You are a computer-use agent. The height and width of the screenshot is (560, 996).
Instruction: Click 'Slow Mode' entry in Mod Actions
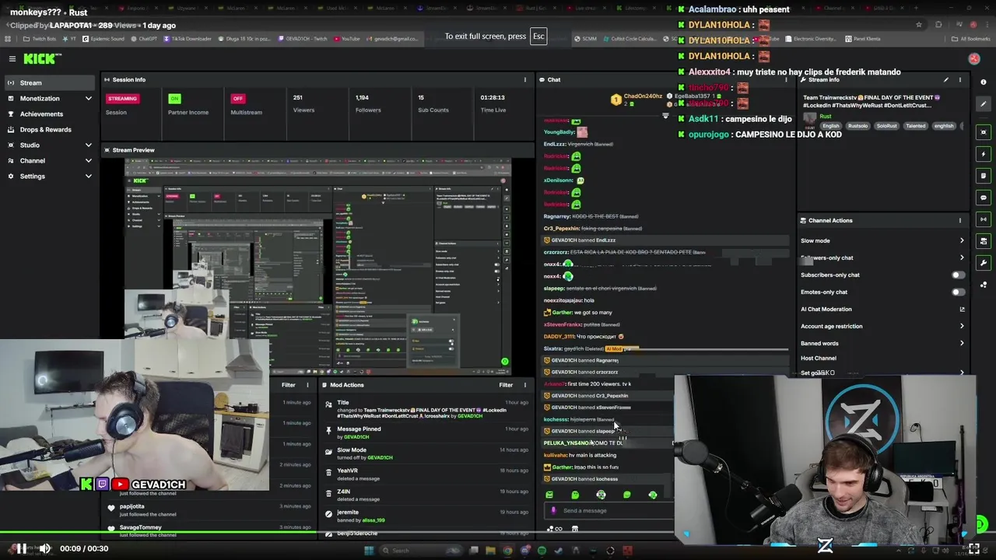(352, 450)
